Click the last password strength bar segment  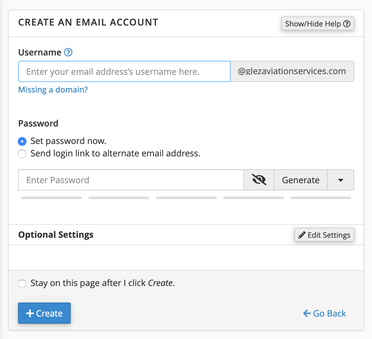(x=321, y=198)
